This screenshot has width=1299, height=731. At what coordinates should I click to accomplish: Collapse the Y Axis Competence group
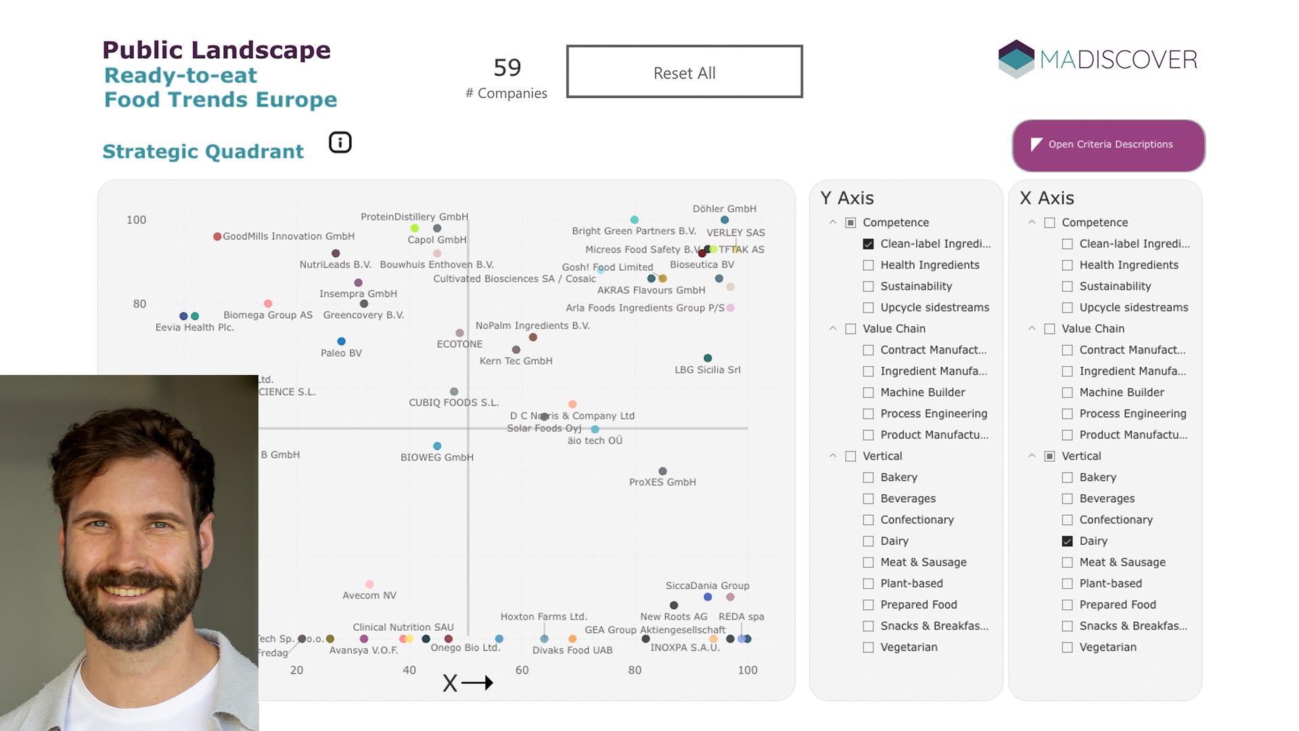pyautogui.click(x=833, y=223)
